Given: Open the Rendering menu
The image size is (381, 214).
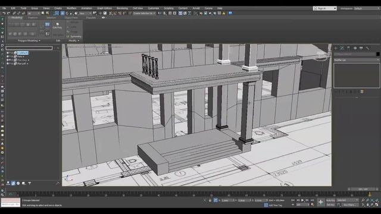Looking at the screenshot, I should (x=122, y=8).
